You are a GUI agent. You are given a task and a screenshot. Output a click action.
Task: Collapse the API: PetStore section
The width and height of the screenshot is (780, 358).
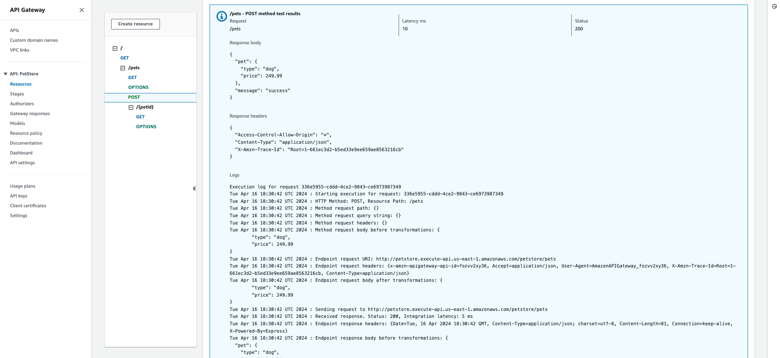5,74
